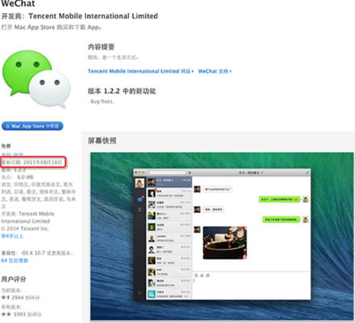The width and height of the screenshot is (355, 323).
Task: Open the Tencent Mobile International Limited website link
Action: (x=140, y=71)
